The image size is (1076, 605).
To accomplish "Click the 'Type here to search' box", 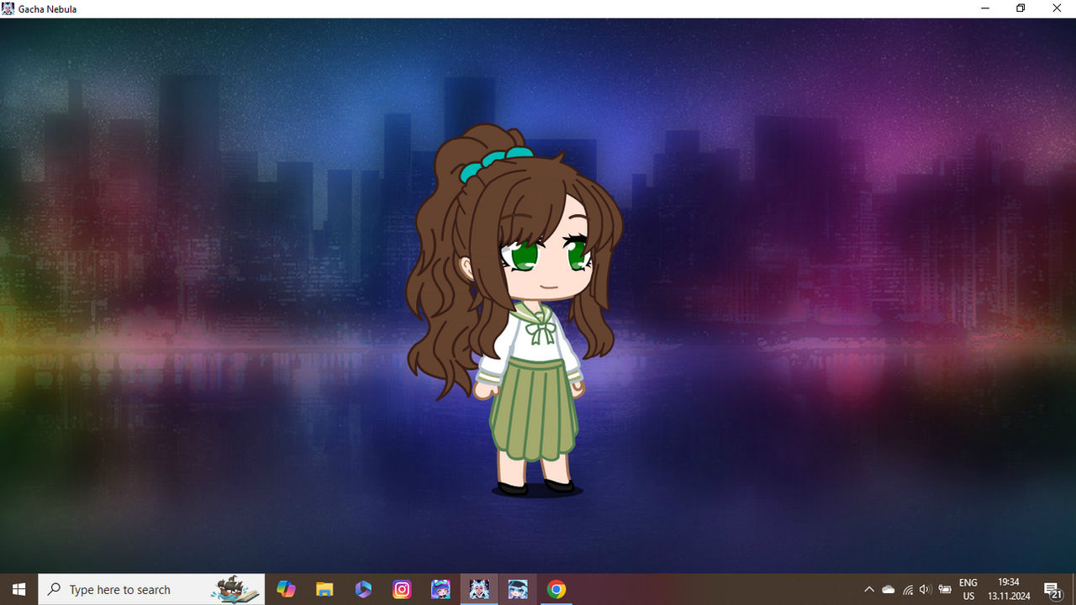I will pos(151,589).
